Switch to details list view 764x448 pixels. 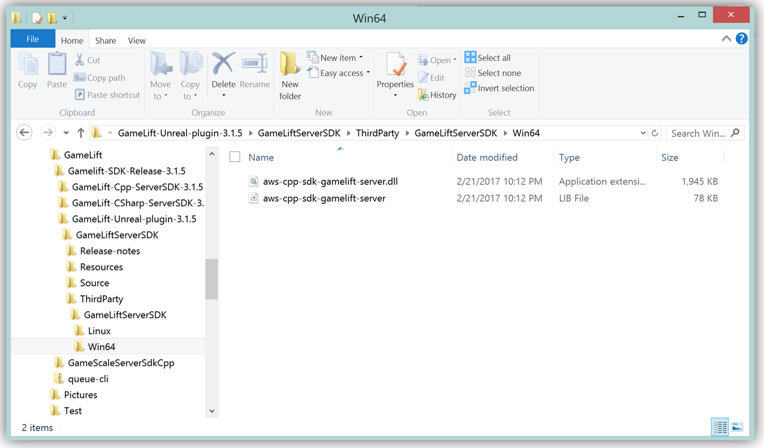click(x=719, y=427)
